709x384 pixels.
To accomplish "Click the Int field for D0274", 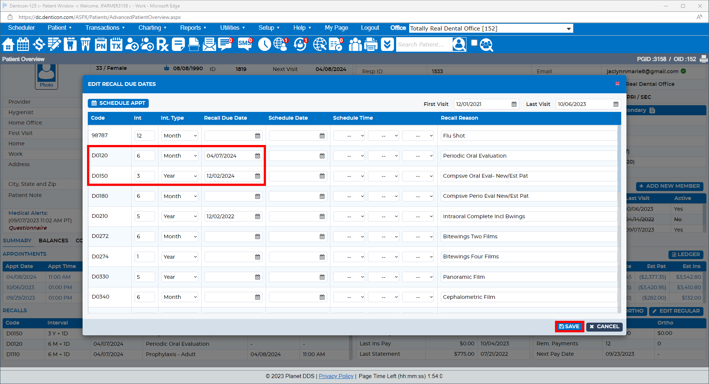I will tap(145, 257).
